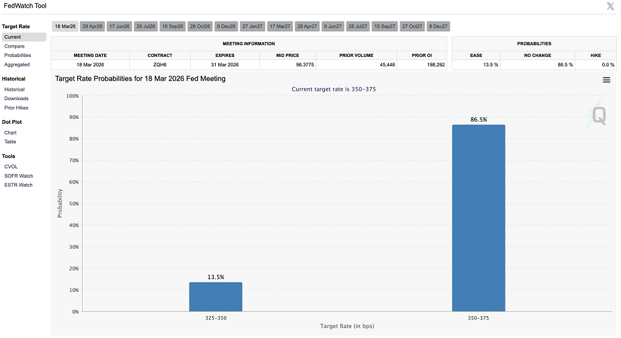The width and height of the screenshot is (621, 338).
Task: Open the Downloads link
Action: pyautogui.click(x=16, y=98)
